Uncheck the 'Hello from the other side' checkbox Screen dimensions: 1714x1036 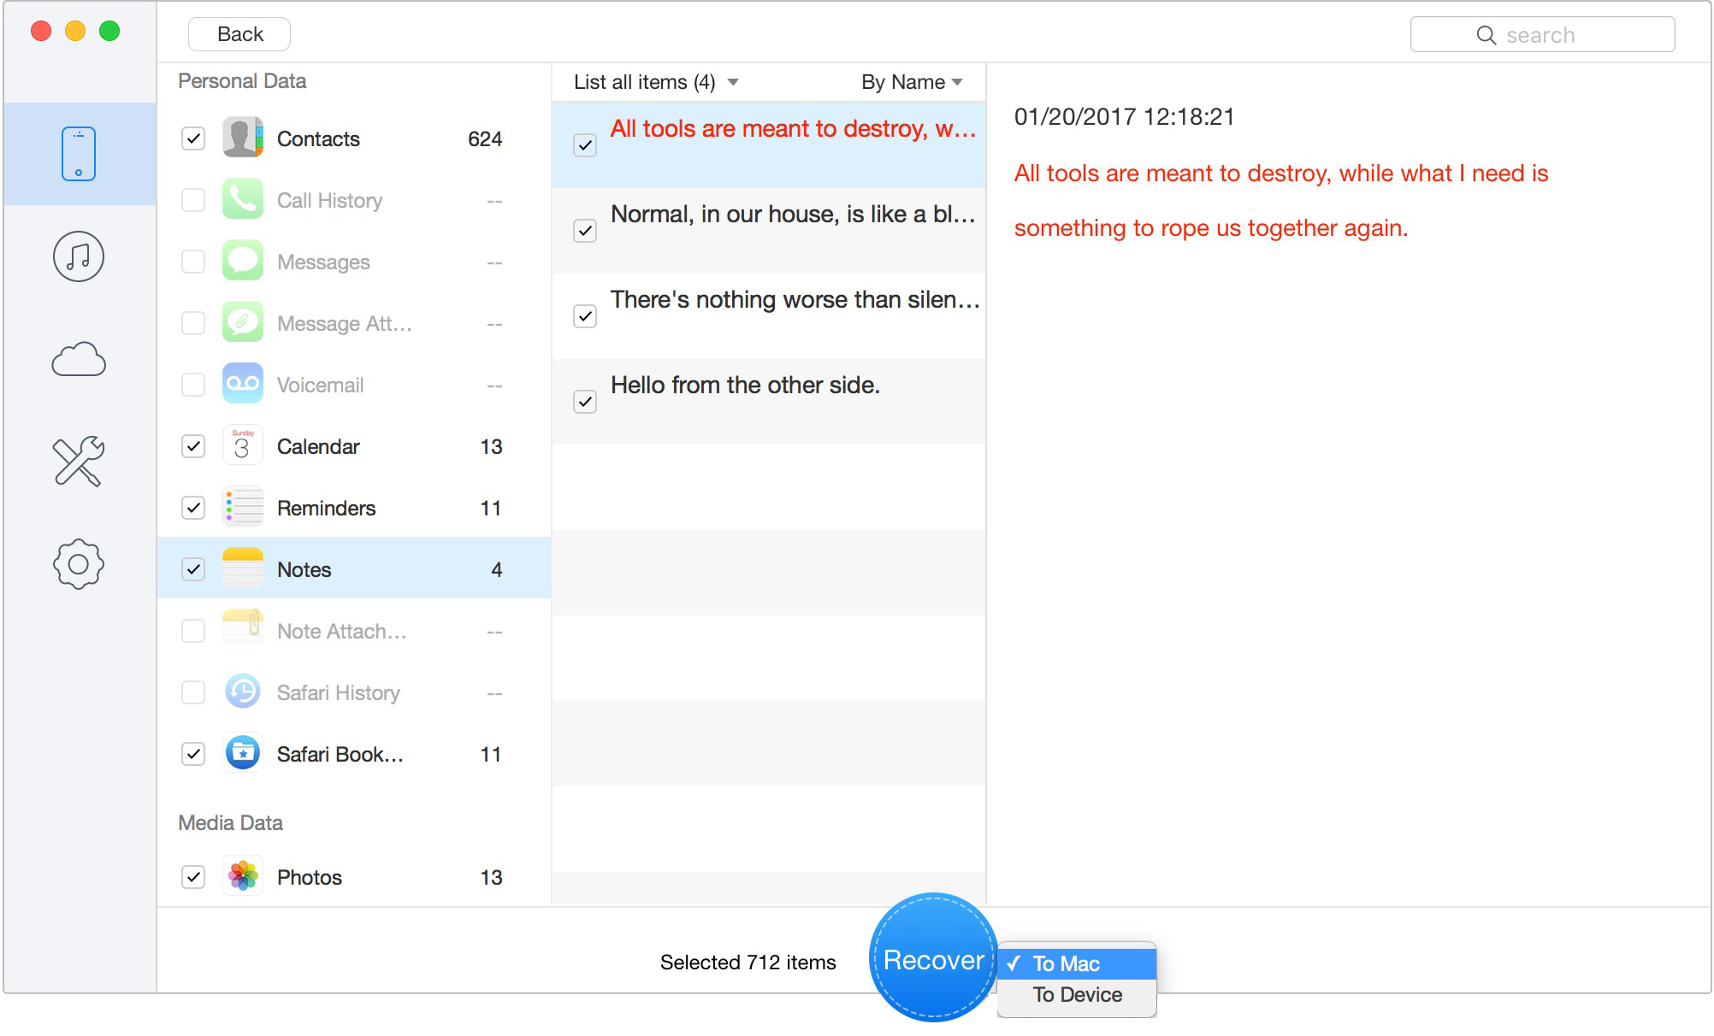coord(585,402)
